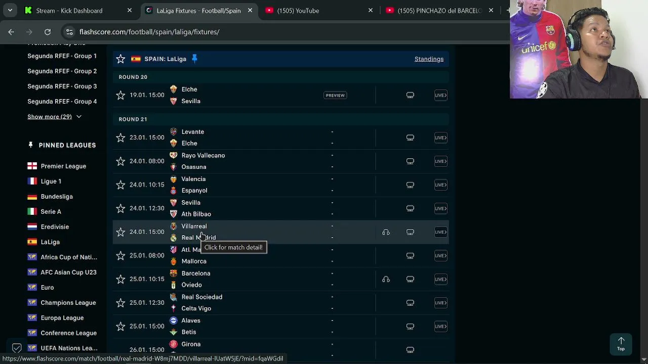Star the Barcelona vs Oviedo fixture
The height and width of the screenshot is (364, 648).
point(120,279)
